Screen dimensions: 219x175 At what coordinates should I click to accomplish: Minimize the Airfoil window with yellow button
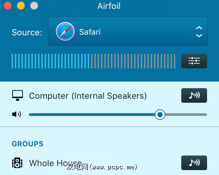[x=21, y=6]
